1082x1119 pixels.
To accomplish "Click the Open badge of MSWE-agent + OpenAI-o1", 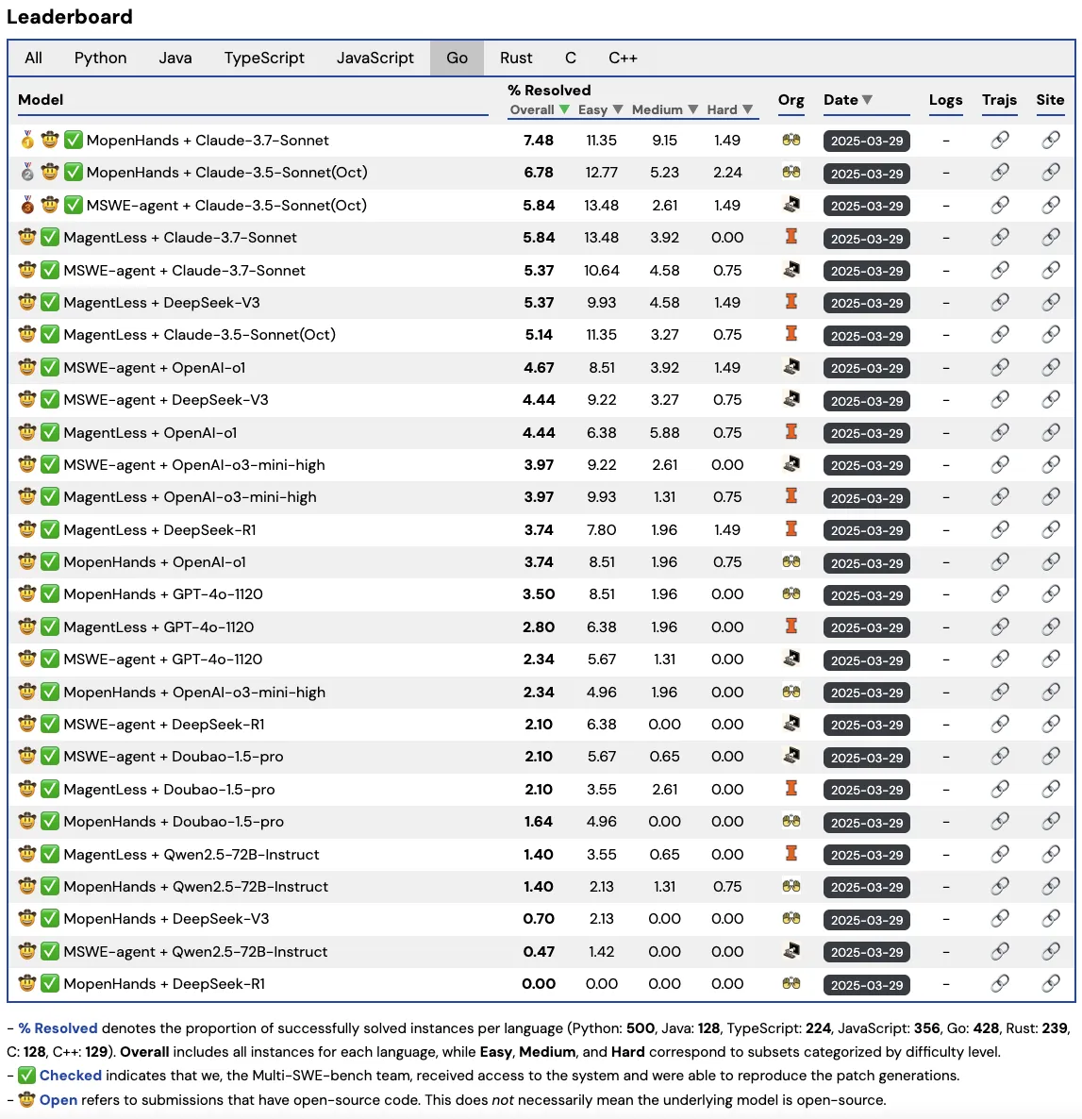I will [27, 367].
